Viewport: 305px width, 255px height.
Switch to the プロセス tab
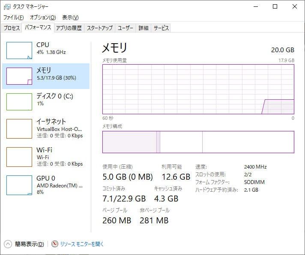coord(12,28)
